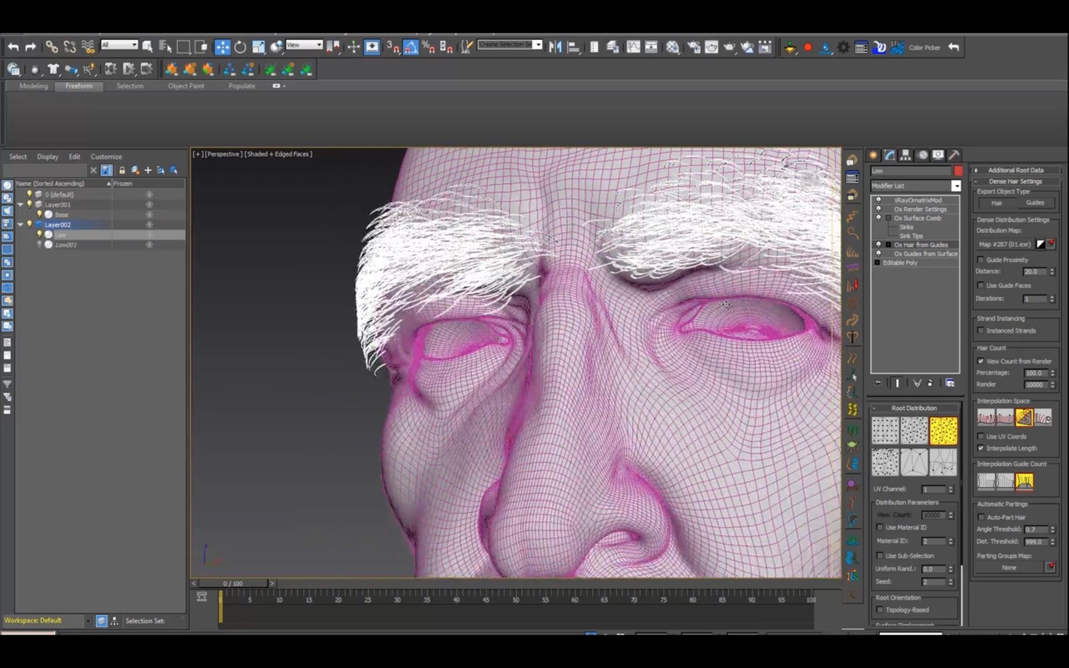Image resolution: width=1069 pixels, height=668 pixels.
Task: Enable the Auto-Part Hair checkbox
Action: coord(980,517)
